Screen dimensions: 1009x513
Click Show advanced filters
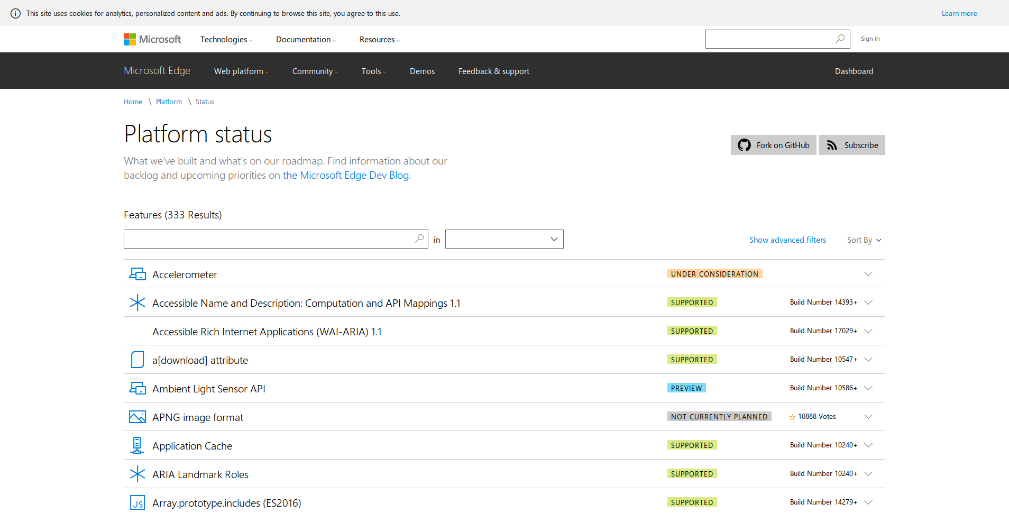pyautogui.click(x=787, y=240)
